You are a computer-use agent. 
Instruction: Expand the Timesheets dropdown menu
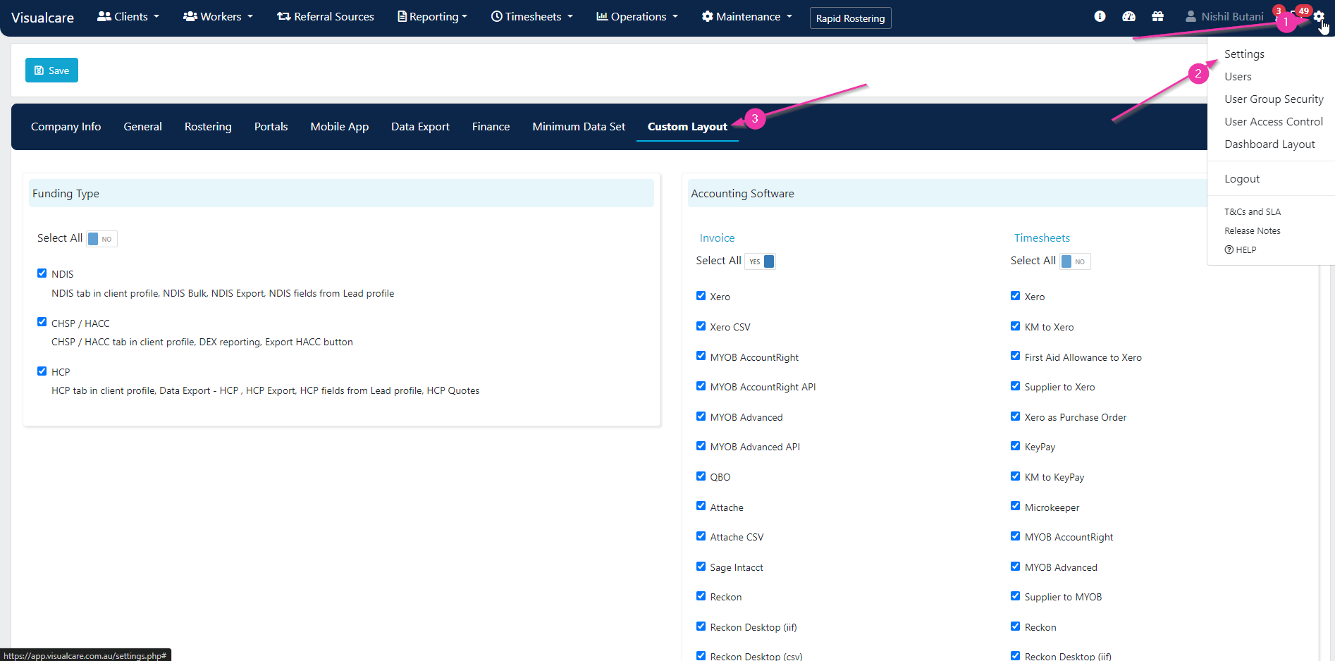pyautogui.click(x=532, y=16)
